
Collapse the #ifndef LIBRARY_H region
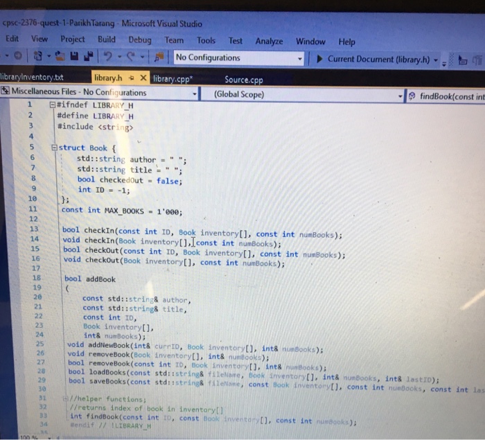(52, 105)
